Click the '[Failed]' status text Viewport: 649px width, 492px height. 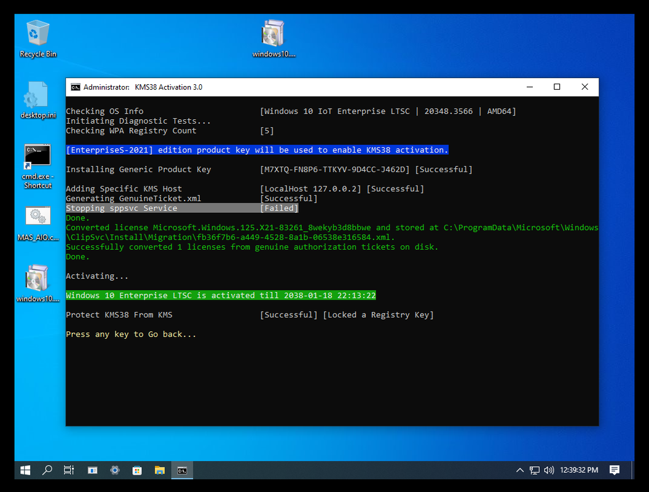click(x=279, y=208)
